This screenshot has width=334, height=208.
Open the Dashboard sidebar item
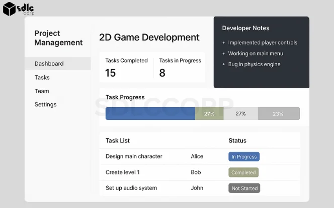(58, 64)
